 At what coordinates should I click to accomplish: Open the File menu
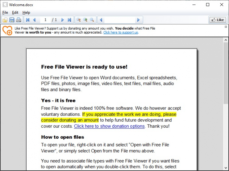pyautogui.click(x=5, y=13)
